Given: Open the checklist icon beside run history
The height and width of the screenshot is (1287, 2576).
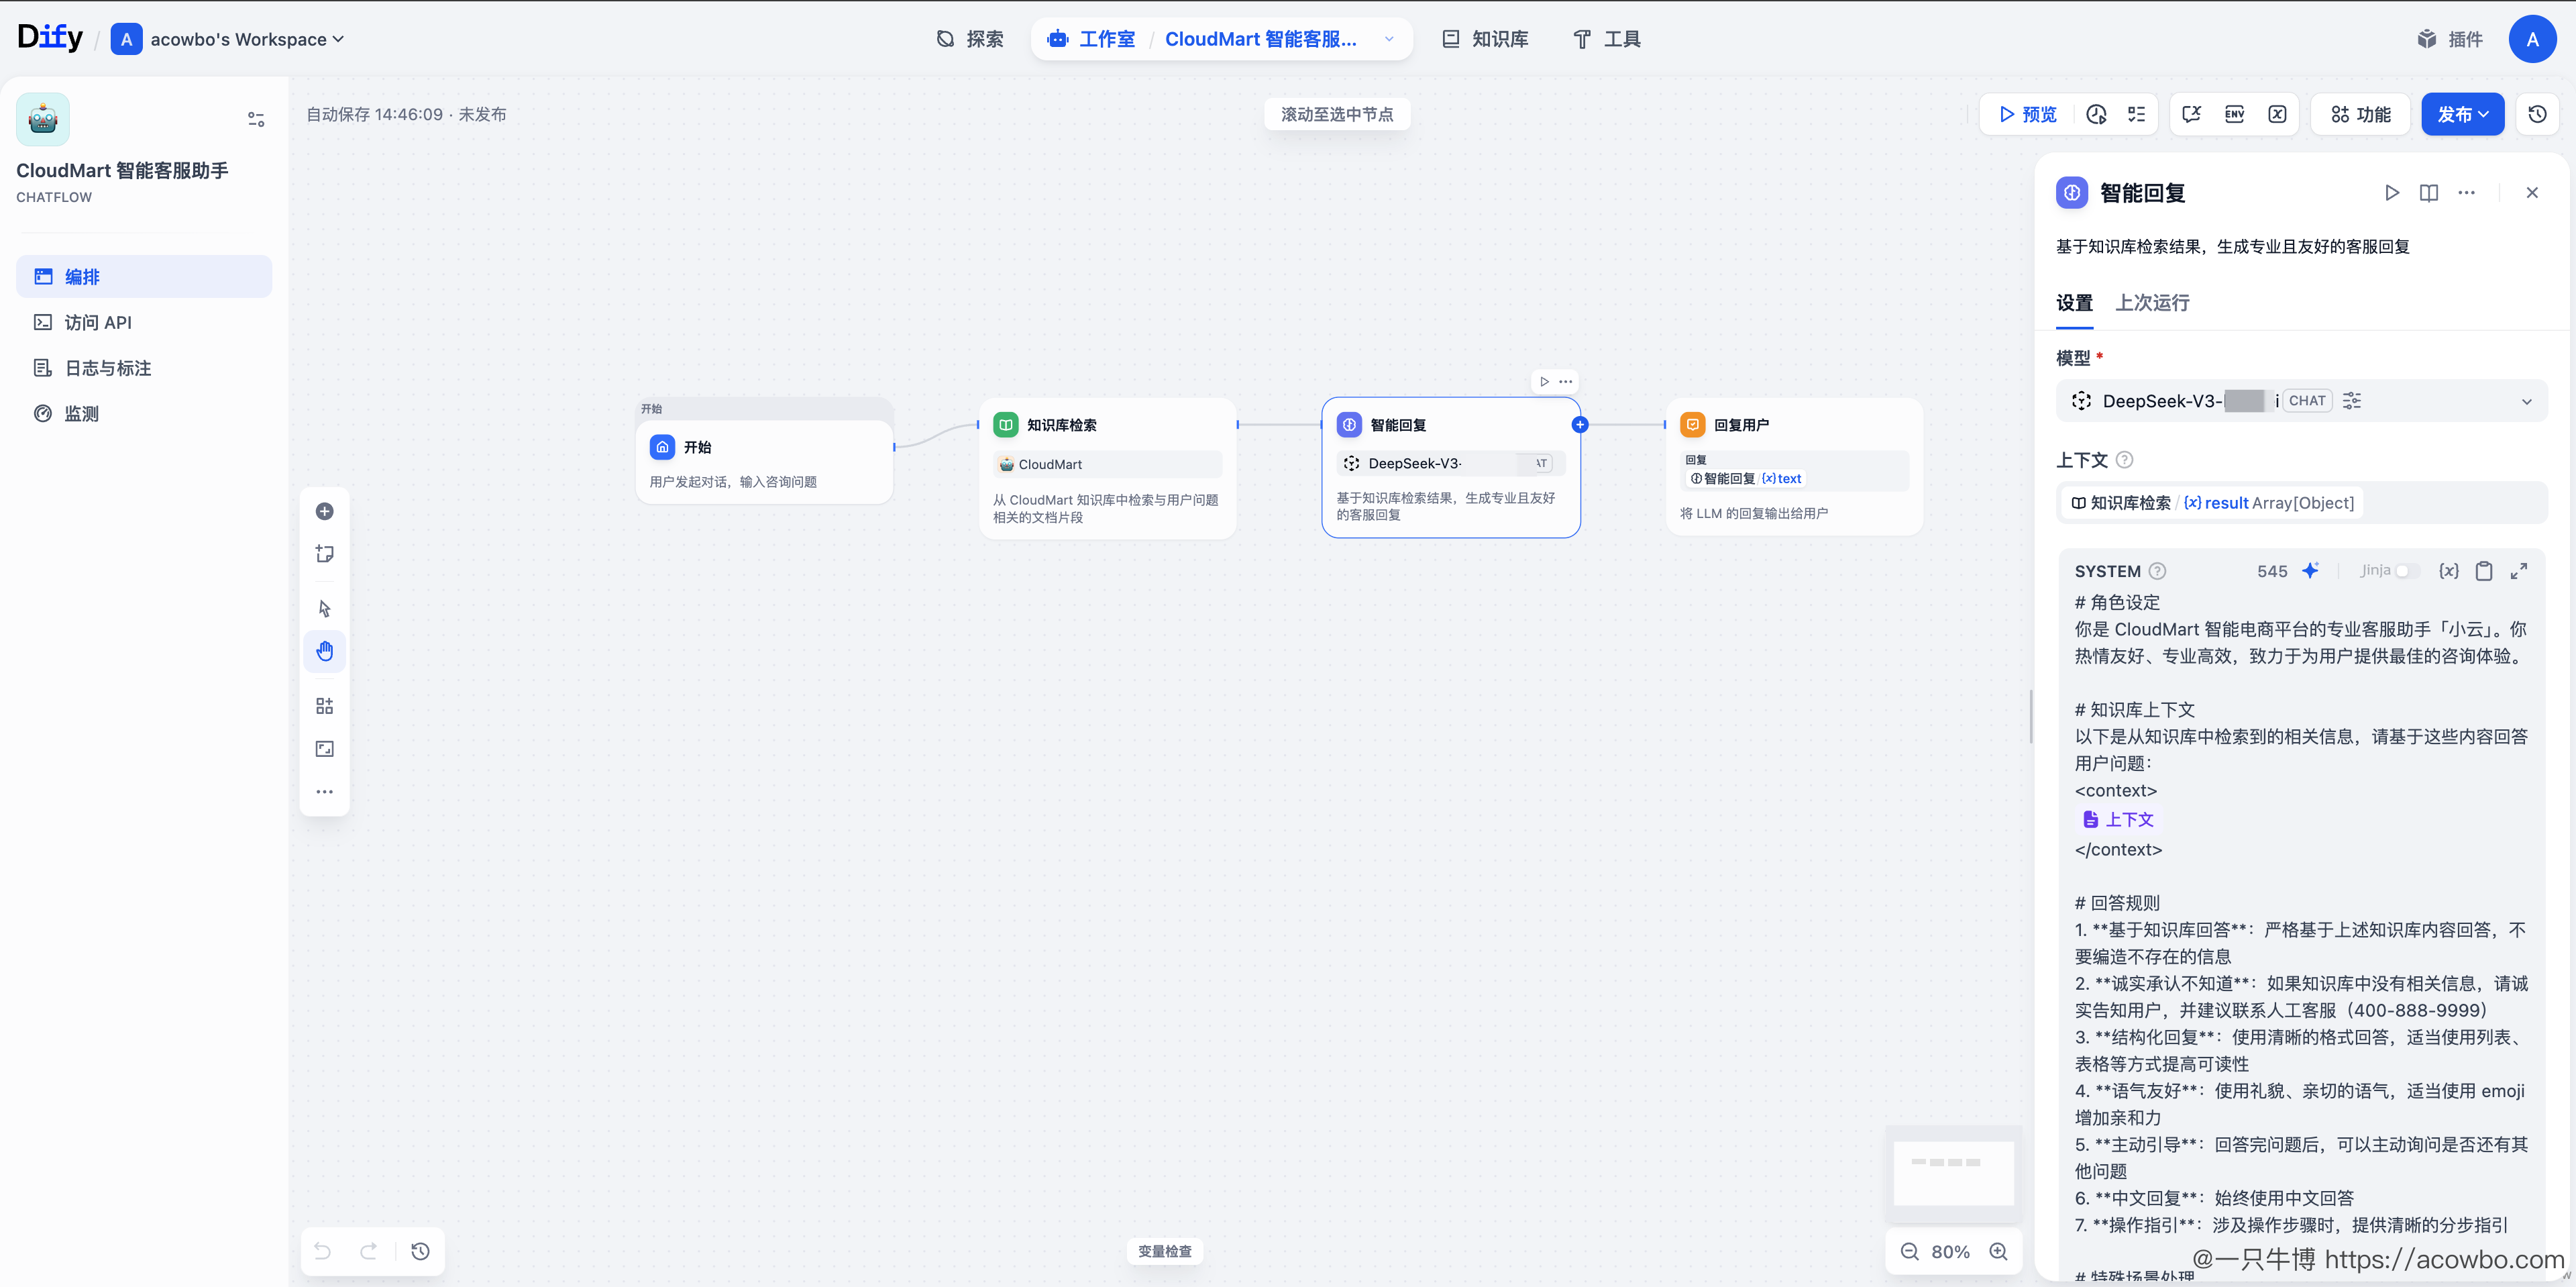Looking at the screenshot, I should click(x=2136, y=115).
